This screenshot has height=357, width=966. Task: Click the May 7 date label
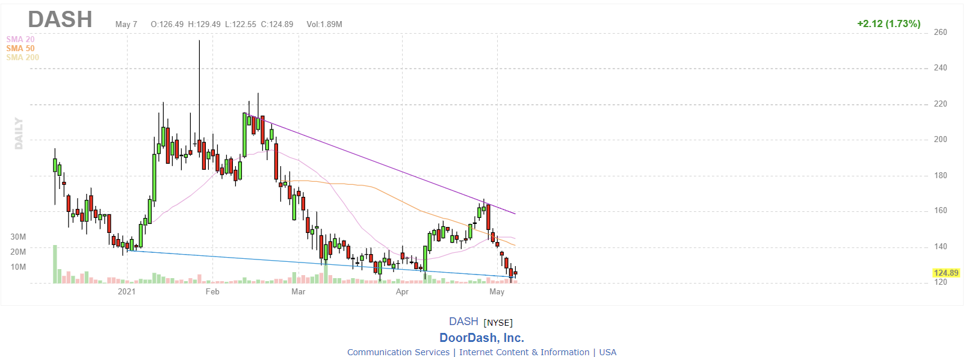coord(126,24)
